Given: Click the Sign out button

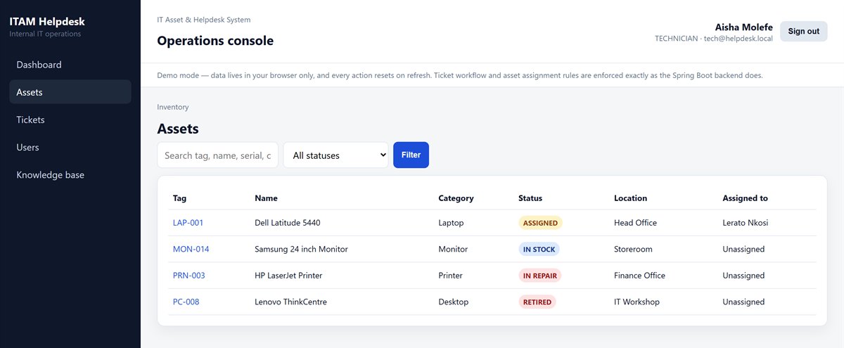Looking at the screenshot, I should [803, 31].
